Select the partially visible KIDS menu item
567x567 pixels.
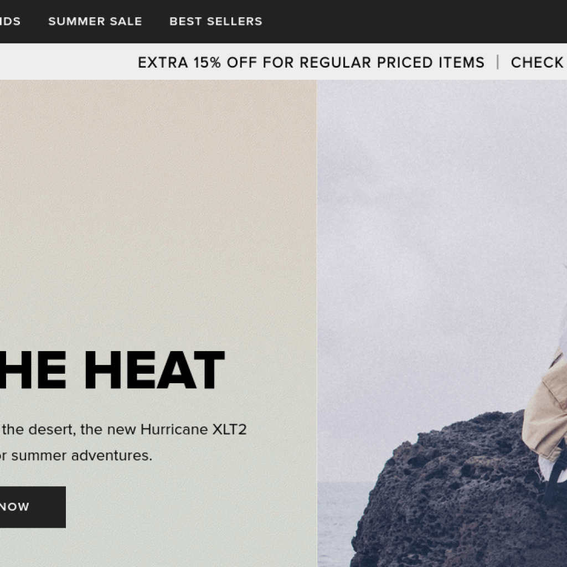[x=10, y=22]
